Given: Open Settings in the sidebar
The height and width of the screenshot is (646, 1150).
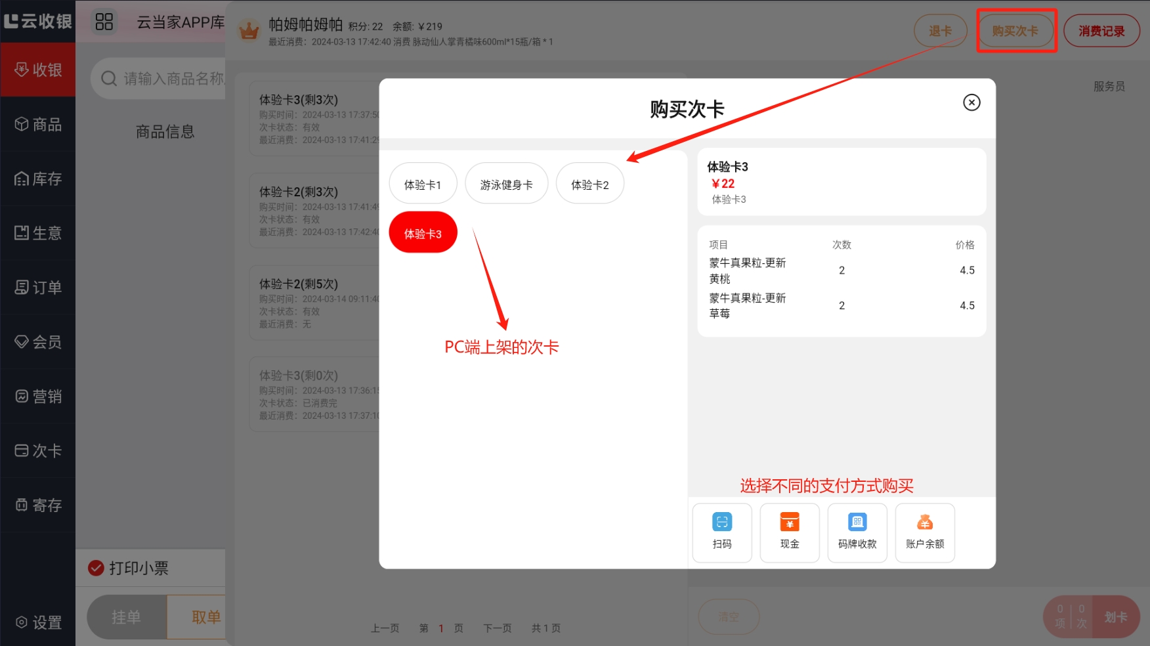Looking at the screenshot, I should [38, 622].
